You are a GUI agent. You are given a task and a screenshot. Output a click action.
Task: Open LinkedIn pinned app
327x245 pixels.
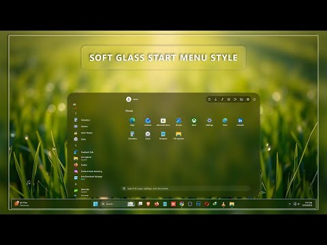(240, 122)
